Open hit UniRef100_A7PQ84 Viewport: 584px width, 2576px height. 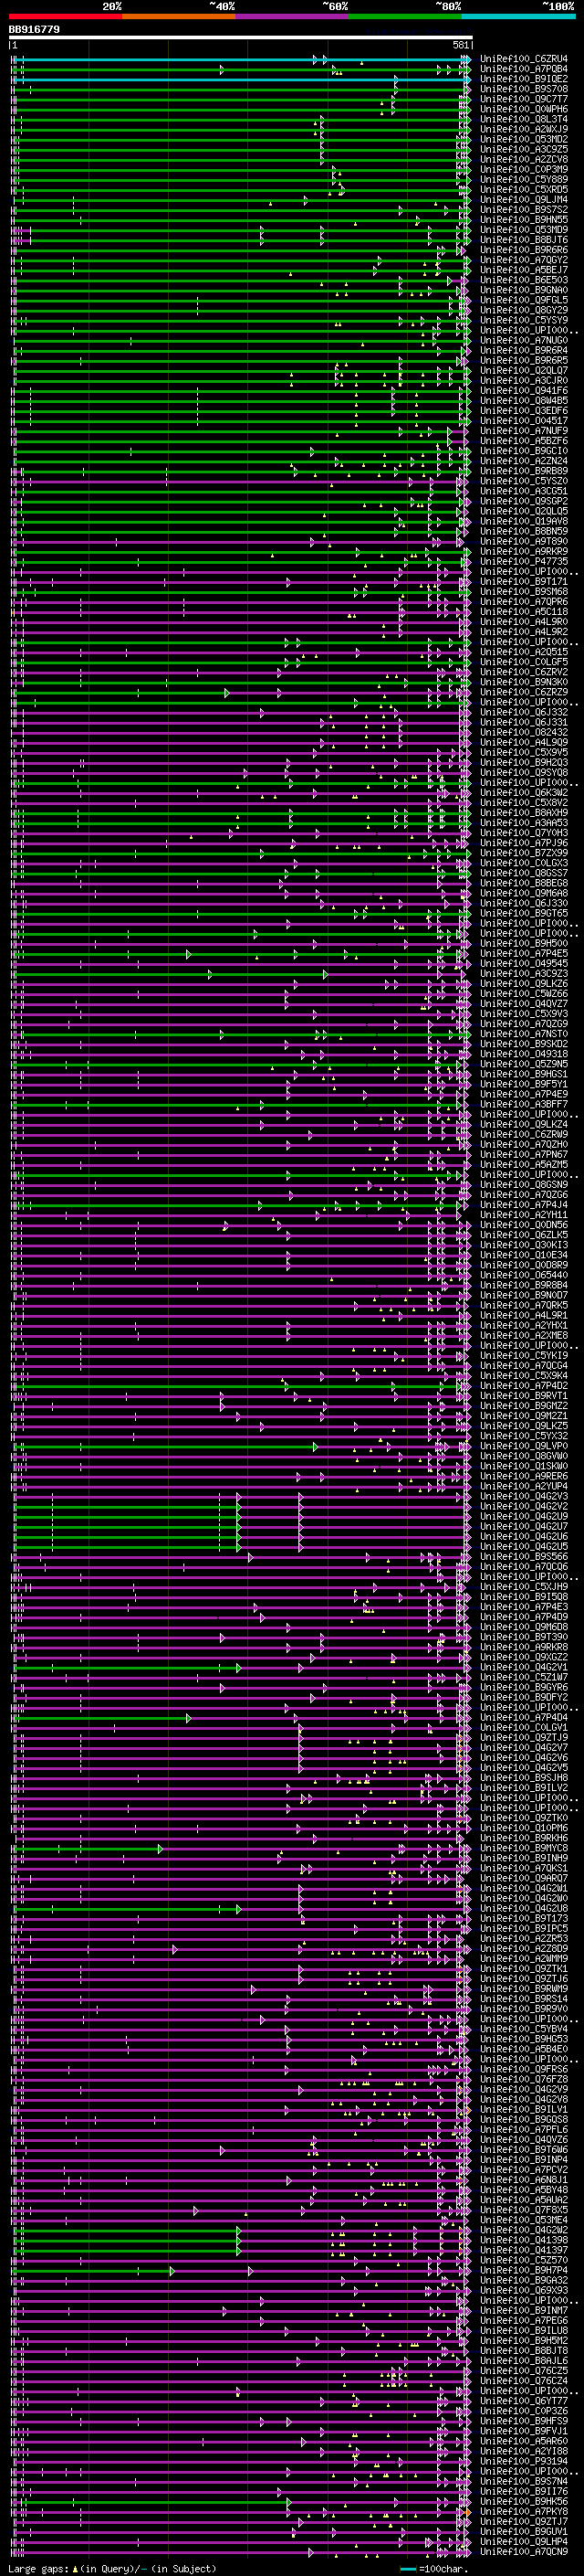click(524, 69)
